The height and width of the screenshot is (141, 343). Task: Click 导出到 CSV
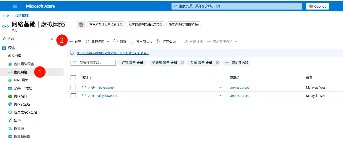141,42
